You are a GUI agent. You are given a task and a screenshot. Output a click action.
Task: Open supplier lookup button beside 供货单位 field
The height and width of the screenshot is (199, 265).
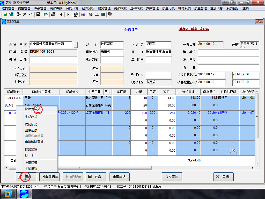76,45
